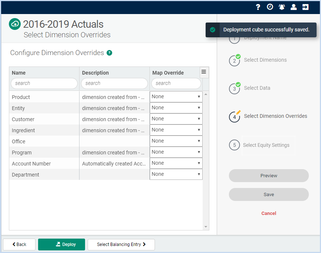Click the Name column header
Image resolution: width=321 pixels, height=253 pixels.
18,73
